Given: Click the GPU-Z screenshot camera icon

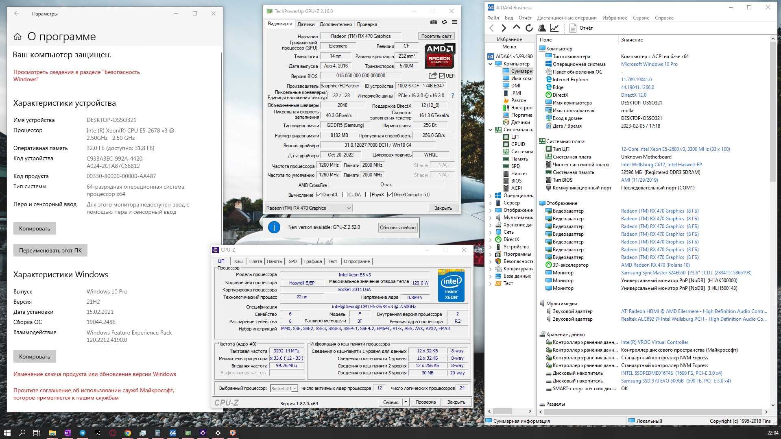Looking at the screenshot, I should tap(434, 22).
